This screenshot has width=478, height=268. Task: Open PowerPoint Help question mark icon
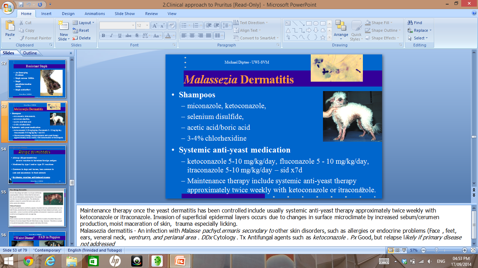click(474, 13)
